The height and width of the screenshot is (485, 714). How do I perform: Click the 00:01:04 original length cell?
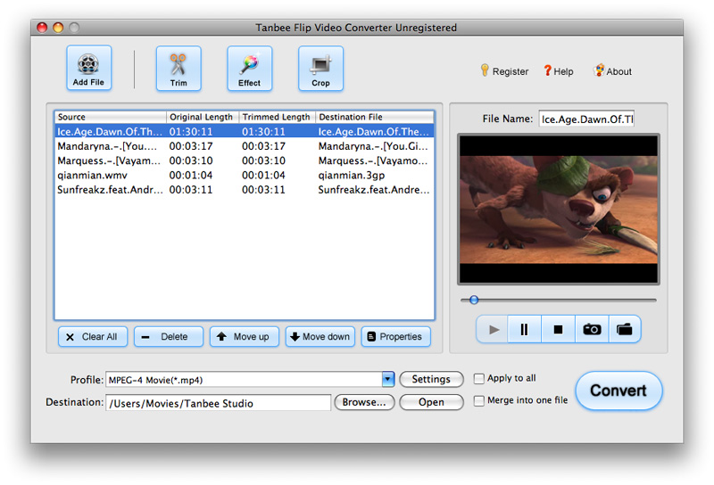pyautogui.click(x=191, y=175)
